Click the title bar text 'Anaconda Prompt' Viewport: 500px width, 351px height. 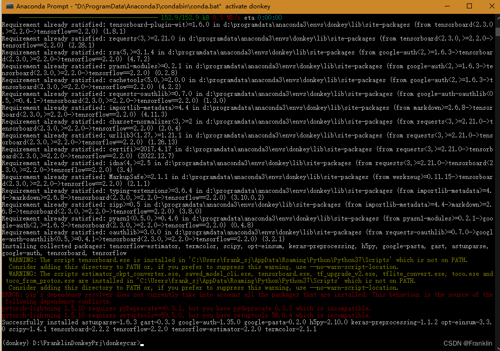(40, 6)
